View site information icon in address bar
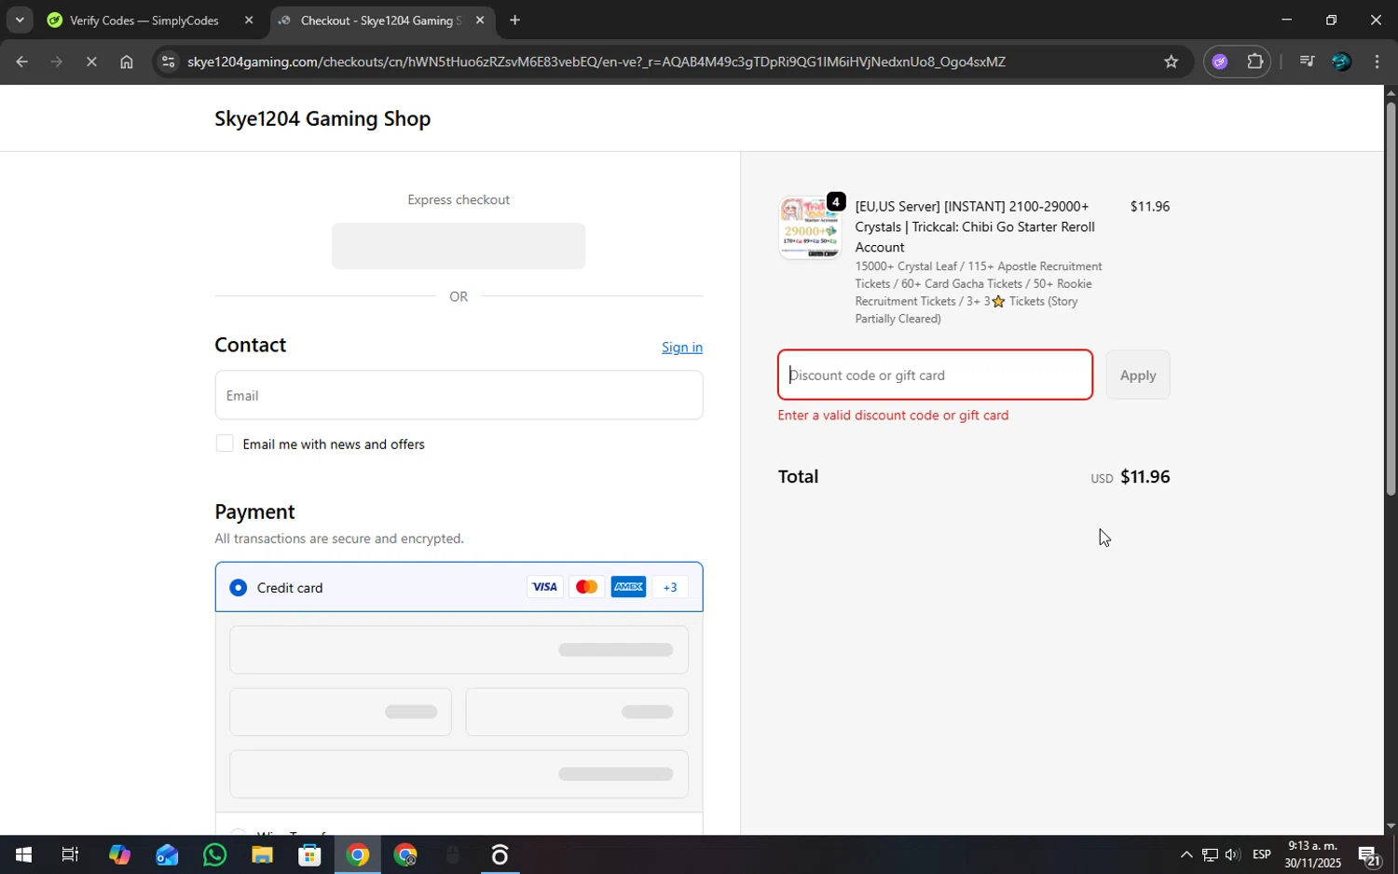 [x=168, y=62]
